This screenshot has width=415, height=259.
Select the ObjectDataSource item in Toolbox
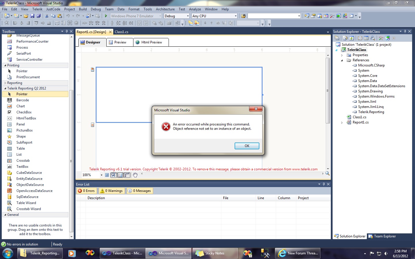click(35, 185)
